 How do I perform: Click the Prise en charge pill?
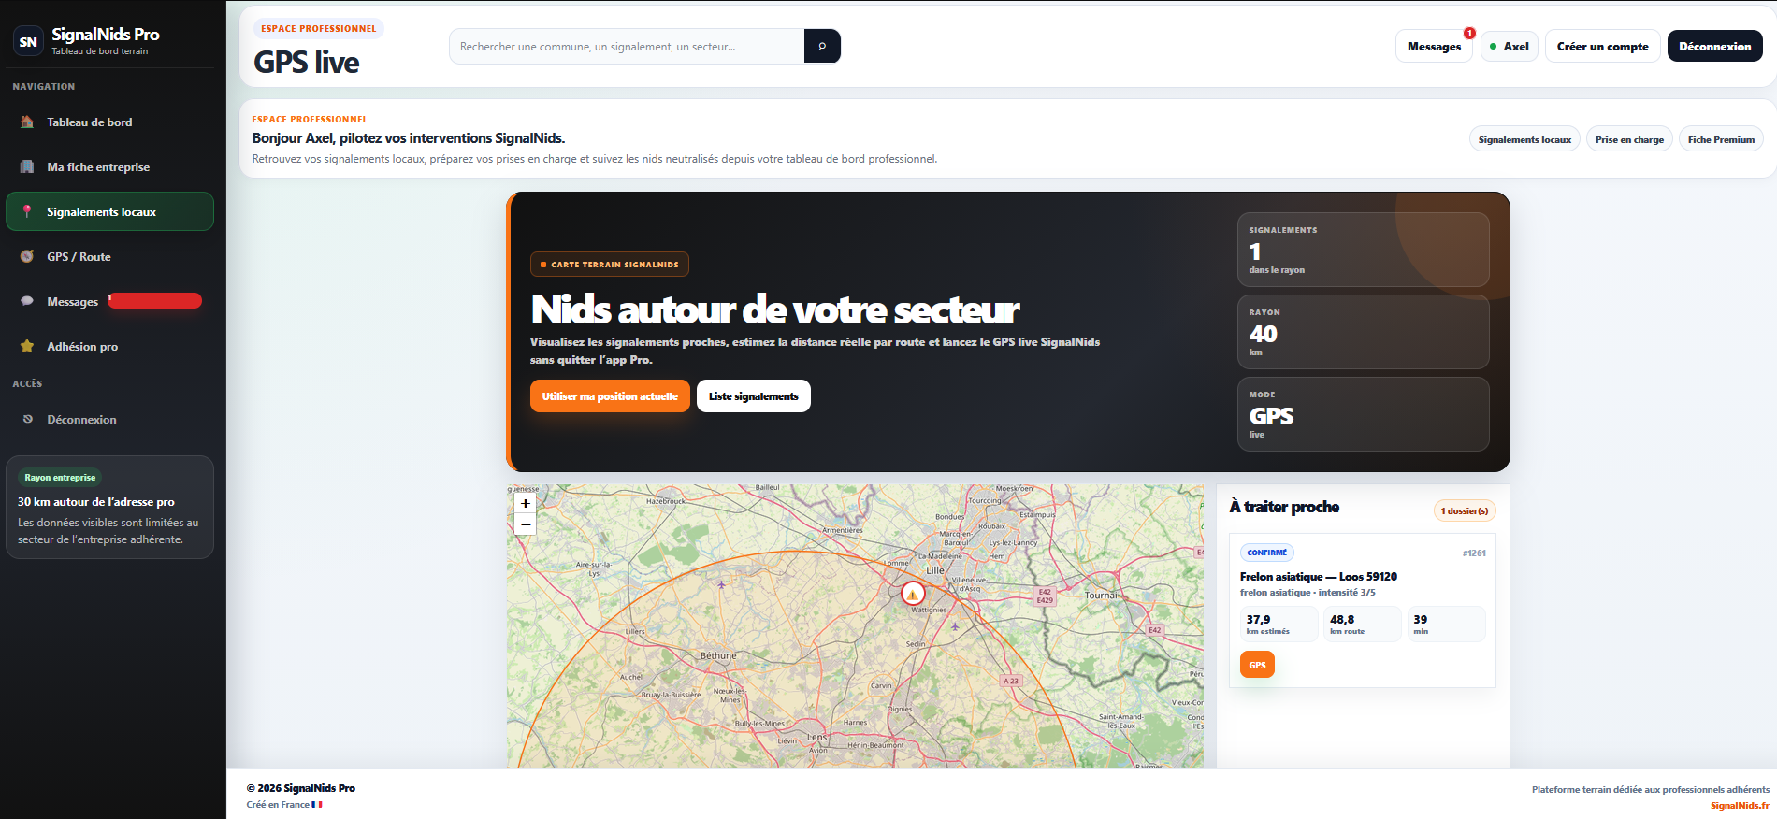click(1629, 139)
